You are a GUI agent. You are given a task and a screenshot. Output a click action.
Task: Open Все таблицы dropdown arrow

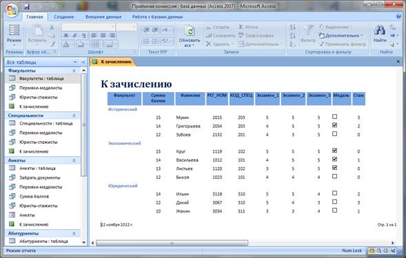75,62
